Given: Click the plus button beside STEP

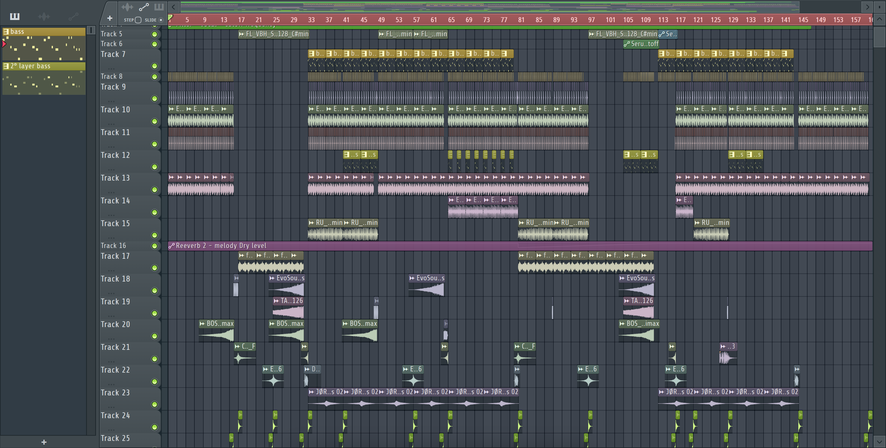Looking at the screenshot, I should (x=110, y=18).
